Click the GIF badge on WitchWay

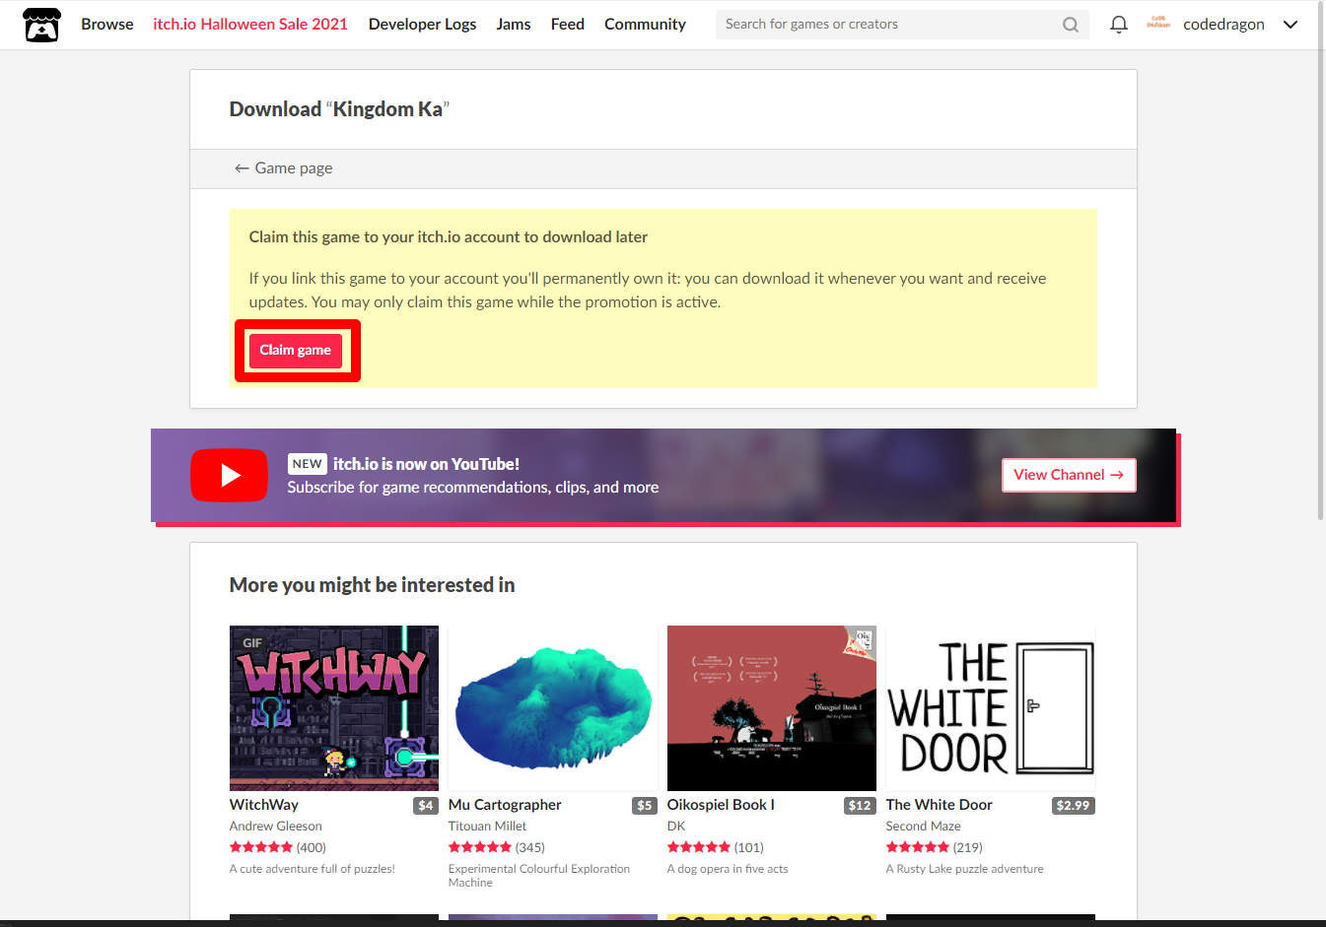(x=252, y=643)
